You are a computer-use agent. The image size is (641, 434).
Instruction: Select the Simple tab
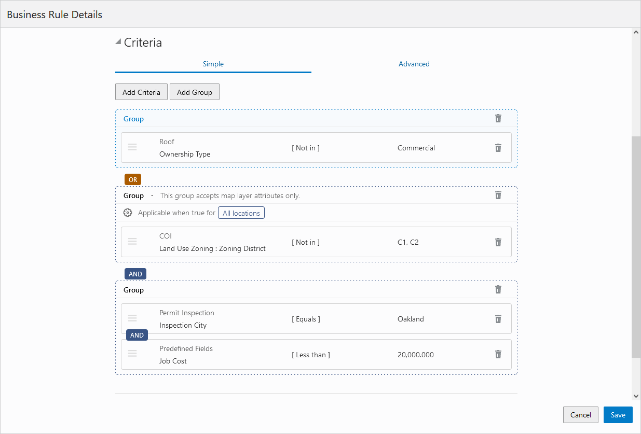tap(213, 64)
